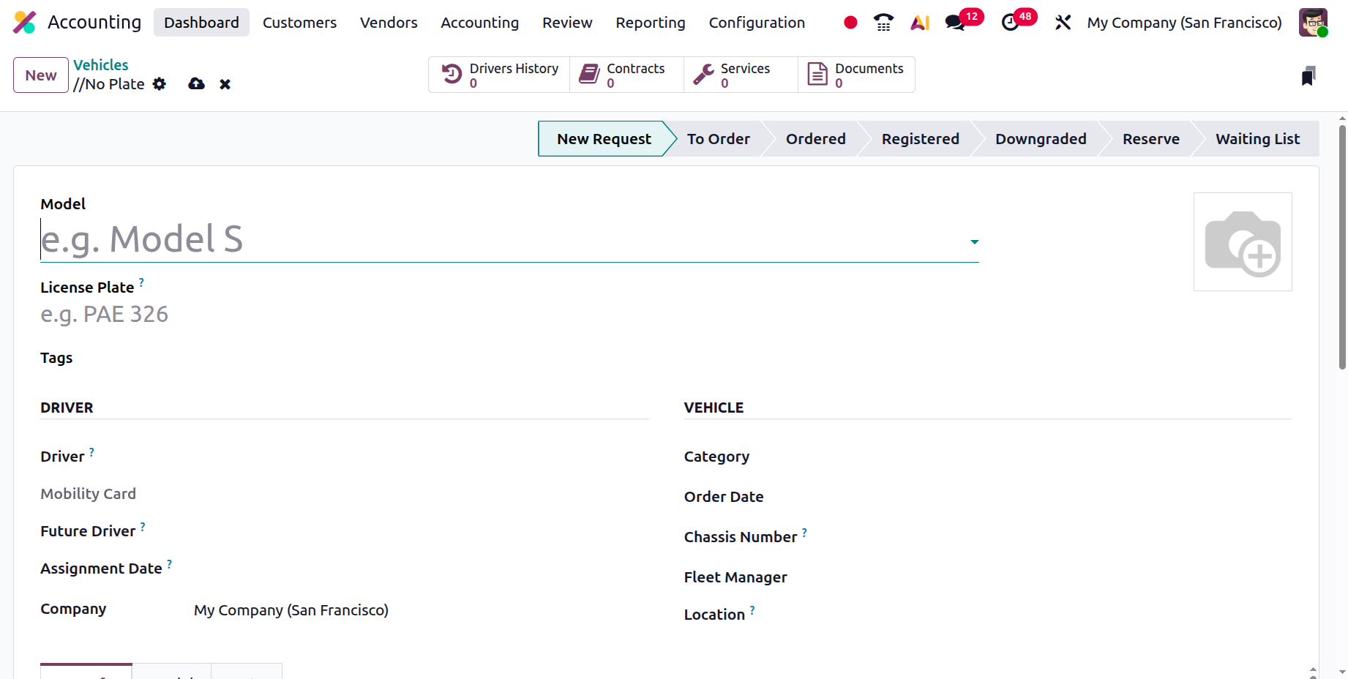The width and height of the screenshot is (1348, 679).
Task: Open the Reporting menu
Action: [x=650, y=23]
